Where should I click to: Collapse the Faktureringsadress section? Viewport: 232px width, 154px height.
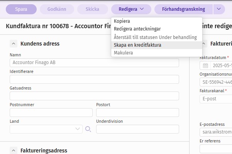click(x=14, y=151)
